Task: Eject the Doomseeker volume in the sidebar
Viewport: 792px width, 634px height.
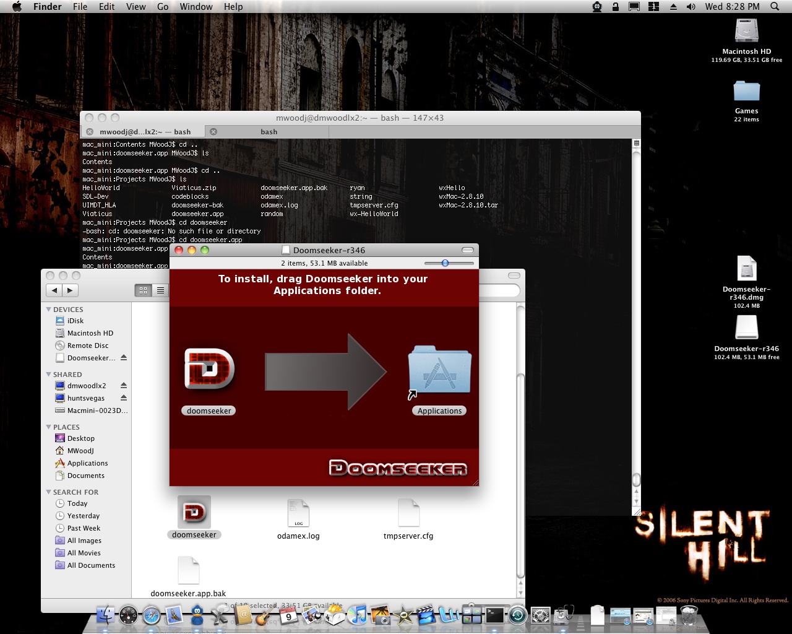Action: [x=124, y=358]
